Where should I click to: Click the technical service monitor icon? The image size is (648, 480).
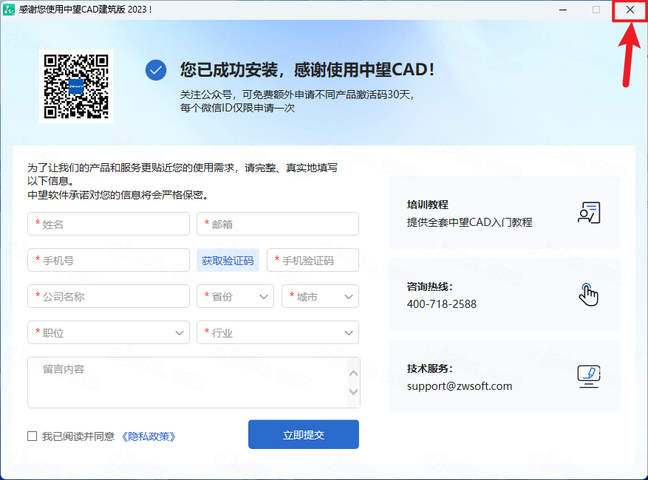[588, 377]
